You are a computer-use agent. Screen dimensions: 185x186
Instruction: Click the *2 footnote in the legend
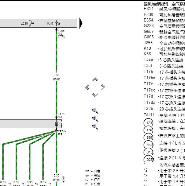(164, 170)
